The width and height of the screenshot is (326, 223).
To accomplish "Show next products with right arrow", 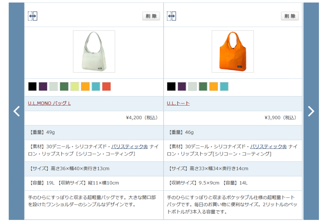I will [x=311, y=111].
